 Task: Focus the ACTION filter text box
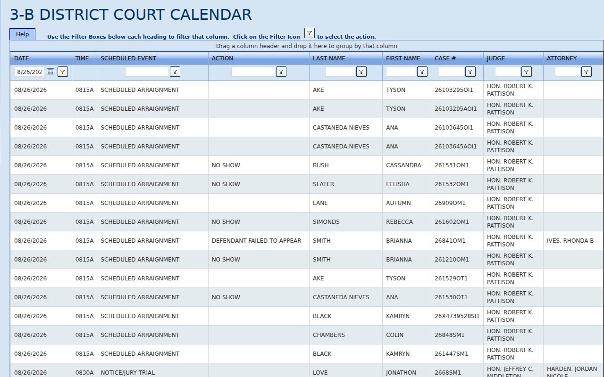(253, 72)
